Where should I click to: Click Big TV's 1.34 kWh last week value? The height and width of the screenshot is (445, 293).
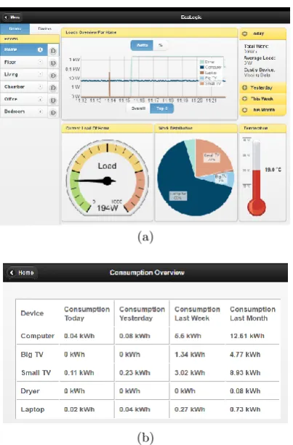(190, 355)
